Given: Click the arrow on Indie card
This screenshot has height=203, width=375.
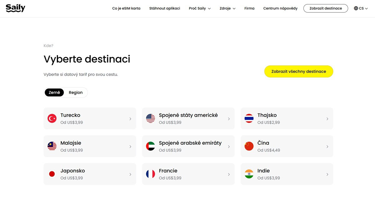Looking at the screenshot, I should pos(327,174).
